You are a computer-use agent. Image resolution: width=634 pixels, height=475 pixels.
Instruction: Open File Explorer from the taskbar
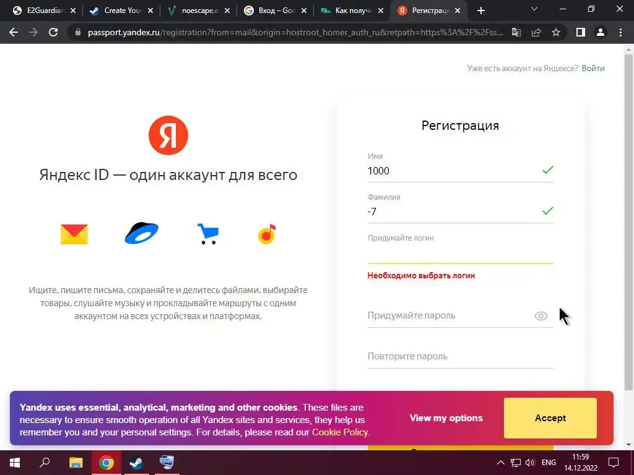click(x=76, y=463)
